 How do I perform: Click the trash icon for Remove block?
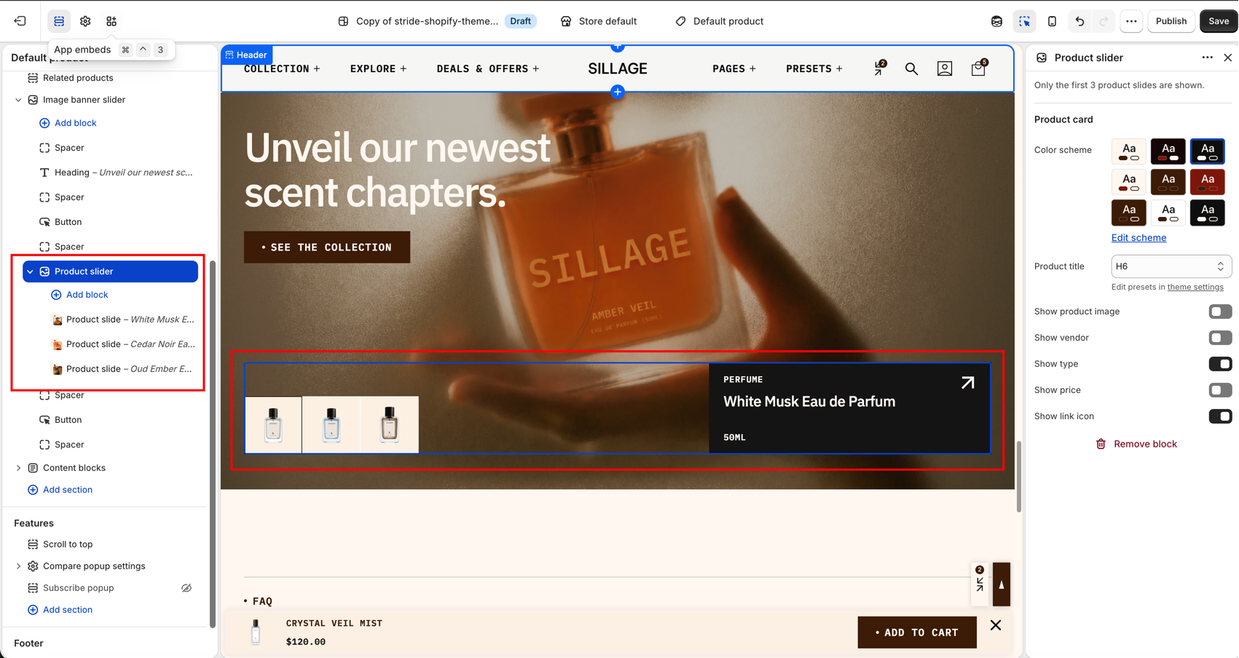click(1101, 444)
